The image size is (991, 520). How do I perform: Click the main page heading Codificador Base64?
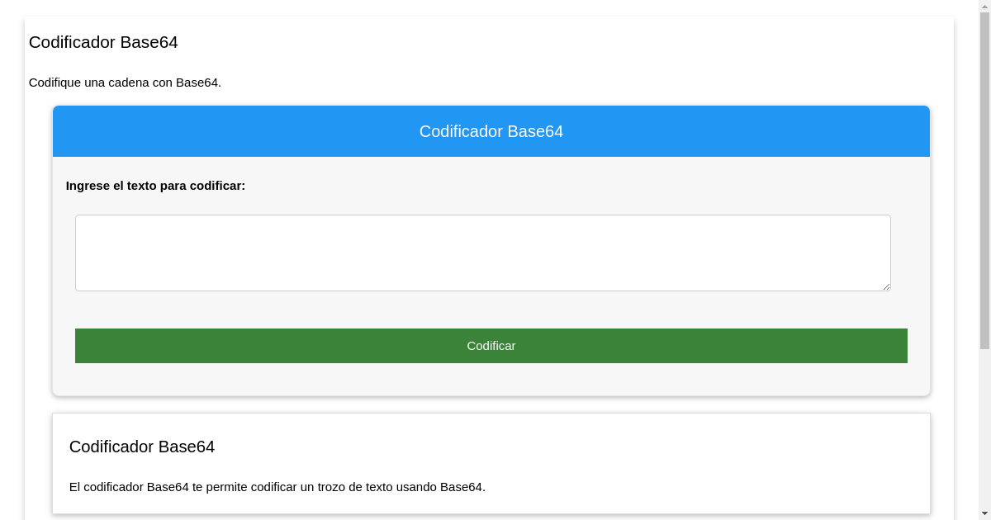102,42
